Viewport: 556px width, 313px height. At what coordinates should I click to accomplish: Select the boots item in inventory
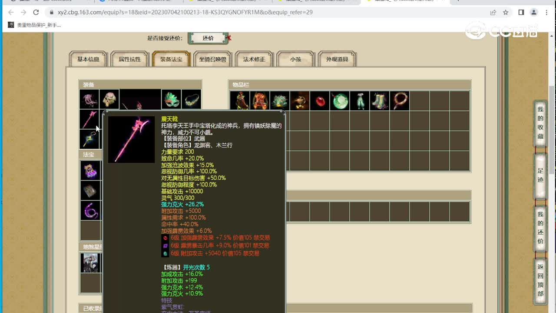pyautogui.click(x=380, y=101)
